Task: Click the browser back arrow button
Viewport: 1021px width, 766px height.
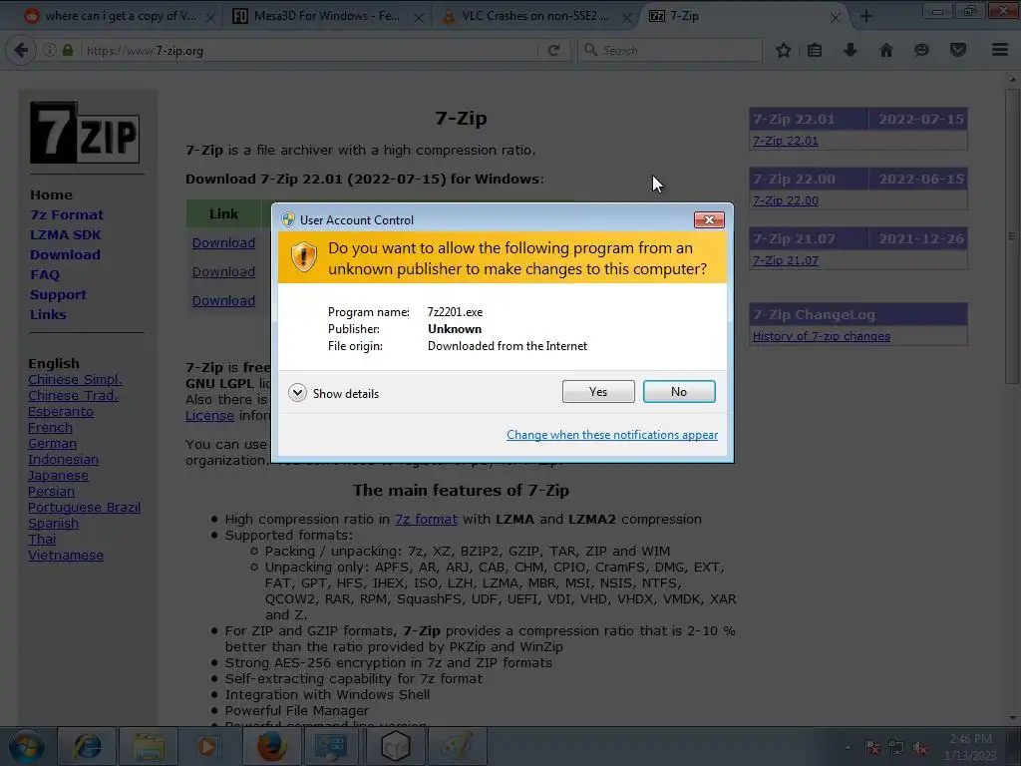Action: pos(21,50)
